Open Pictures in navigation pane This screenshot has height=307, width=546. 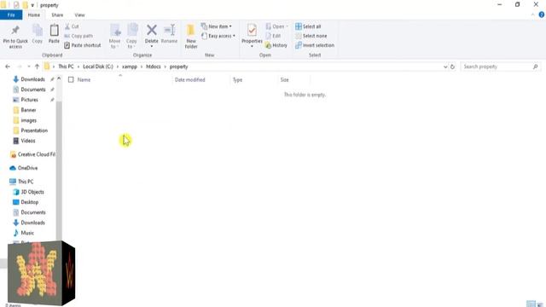click(29, 100)
